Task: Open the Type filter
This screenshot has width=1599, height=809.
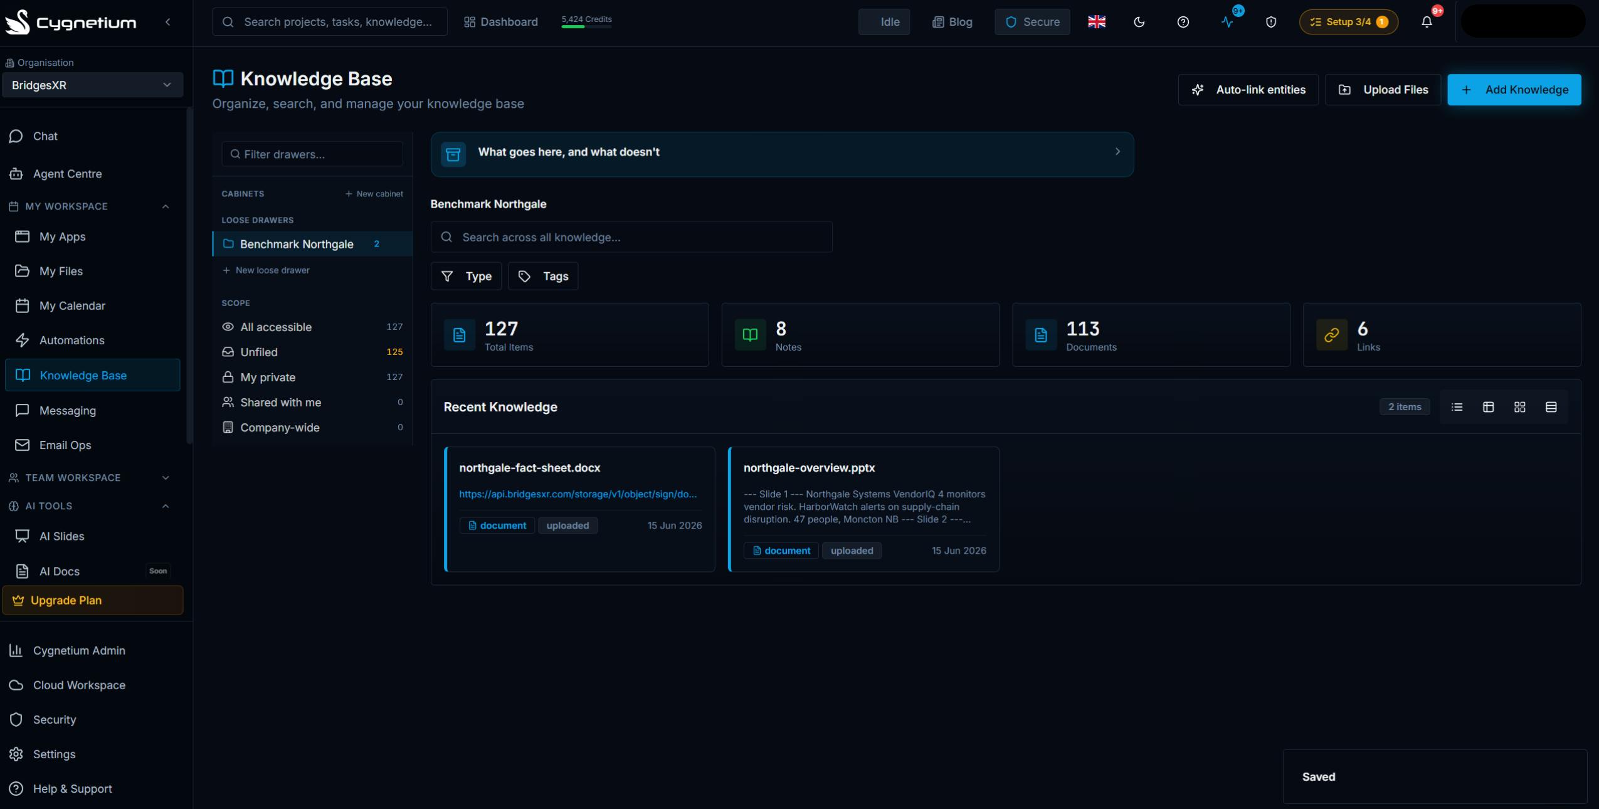Action: [x=466, y=276]
